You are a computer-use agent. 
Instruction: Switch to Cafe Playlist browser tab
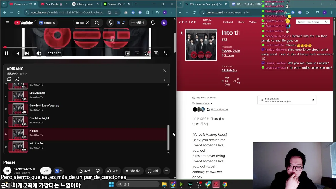point(54,4)
